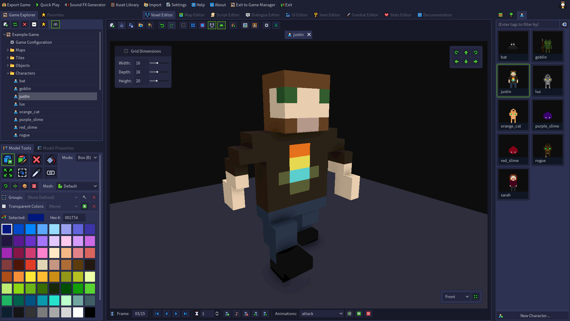The image size is (570, 321).
Task: Select the Add Voxels tool
Action: (8, 160)
